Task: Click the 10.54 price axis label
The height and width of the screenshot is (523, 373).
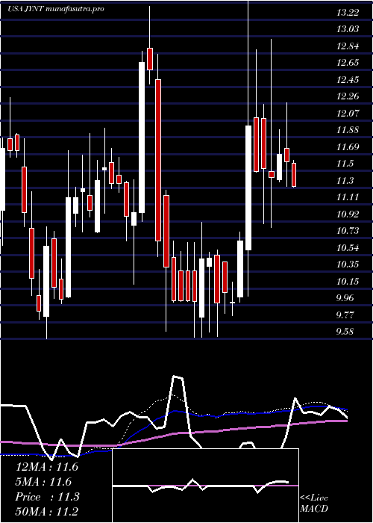Action: pos(348,248)
